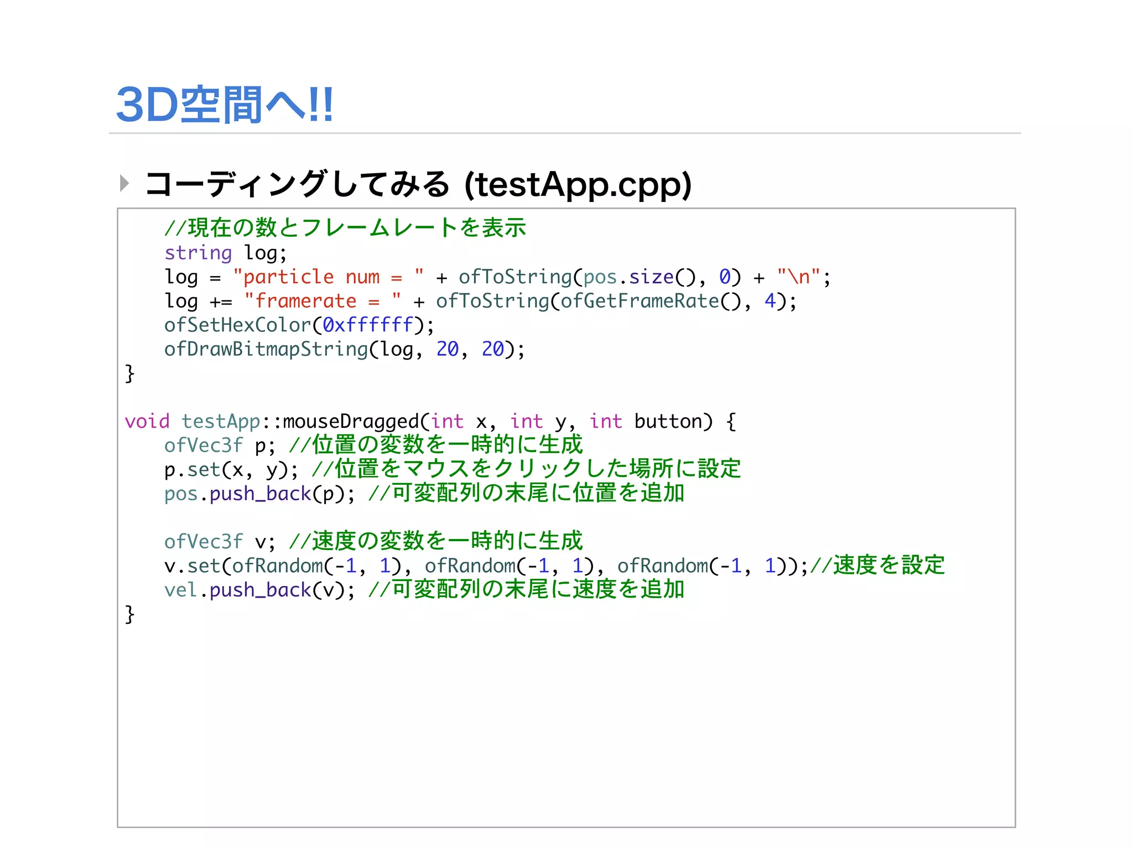Click comment "//速度を設定"
The image size is (1133, 850).
[877, 566]
